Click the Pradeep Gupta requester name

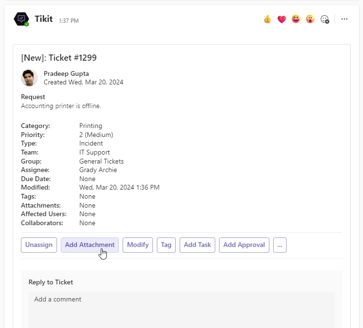click(66, 73)
